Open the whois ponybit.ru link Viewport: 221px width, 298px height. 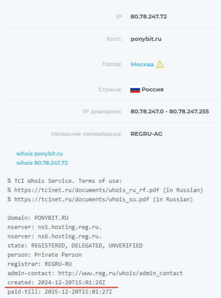coord(39,153)
